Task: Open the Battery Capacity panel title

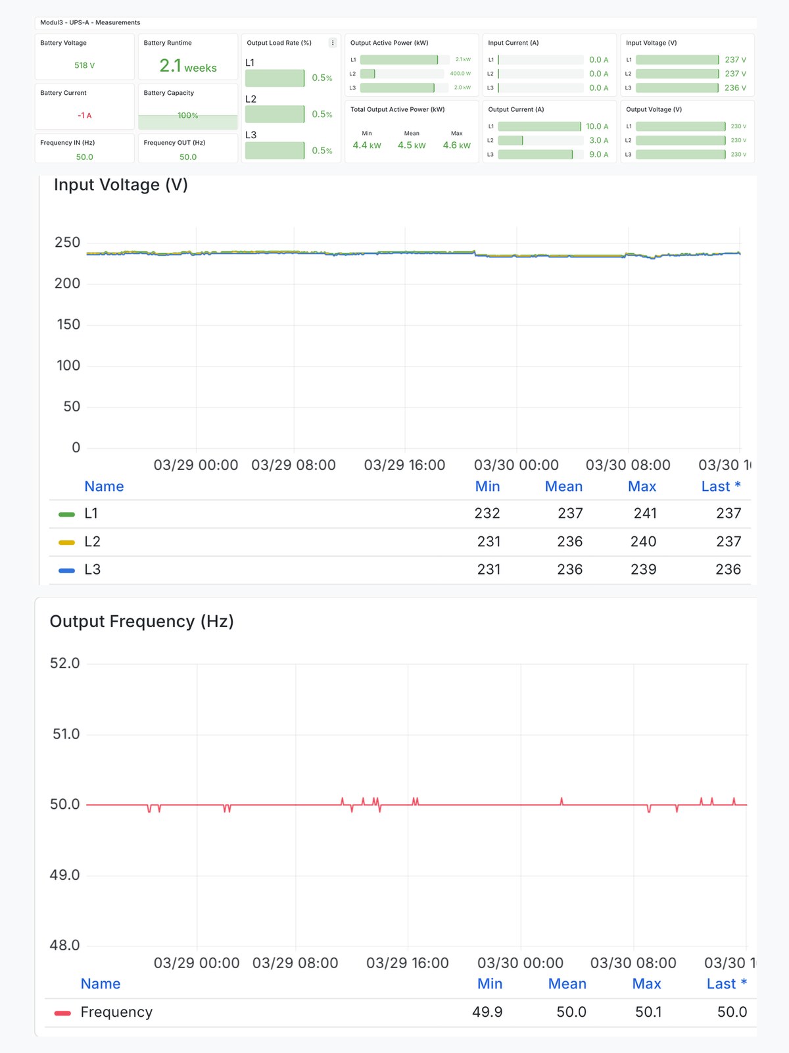Action: click(169, 93)
